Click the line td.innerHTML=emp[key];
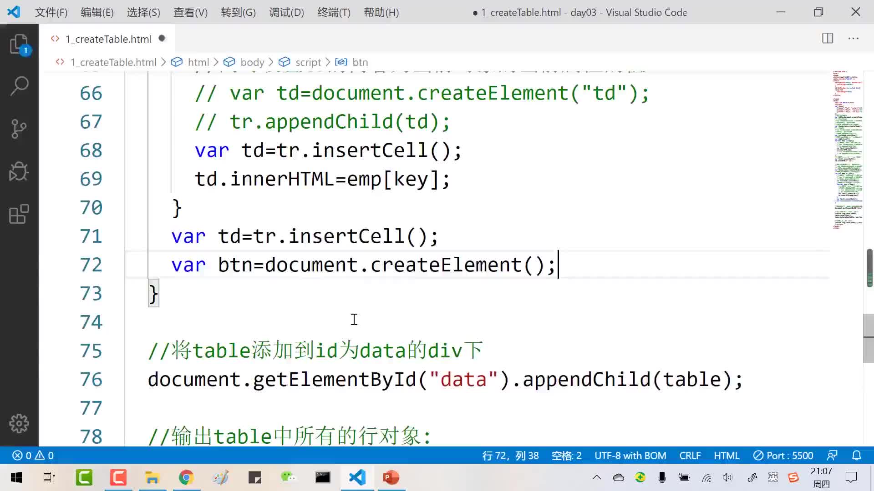 point(322,179)
